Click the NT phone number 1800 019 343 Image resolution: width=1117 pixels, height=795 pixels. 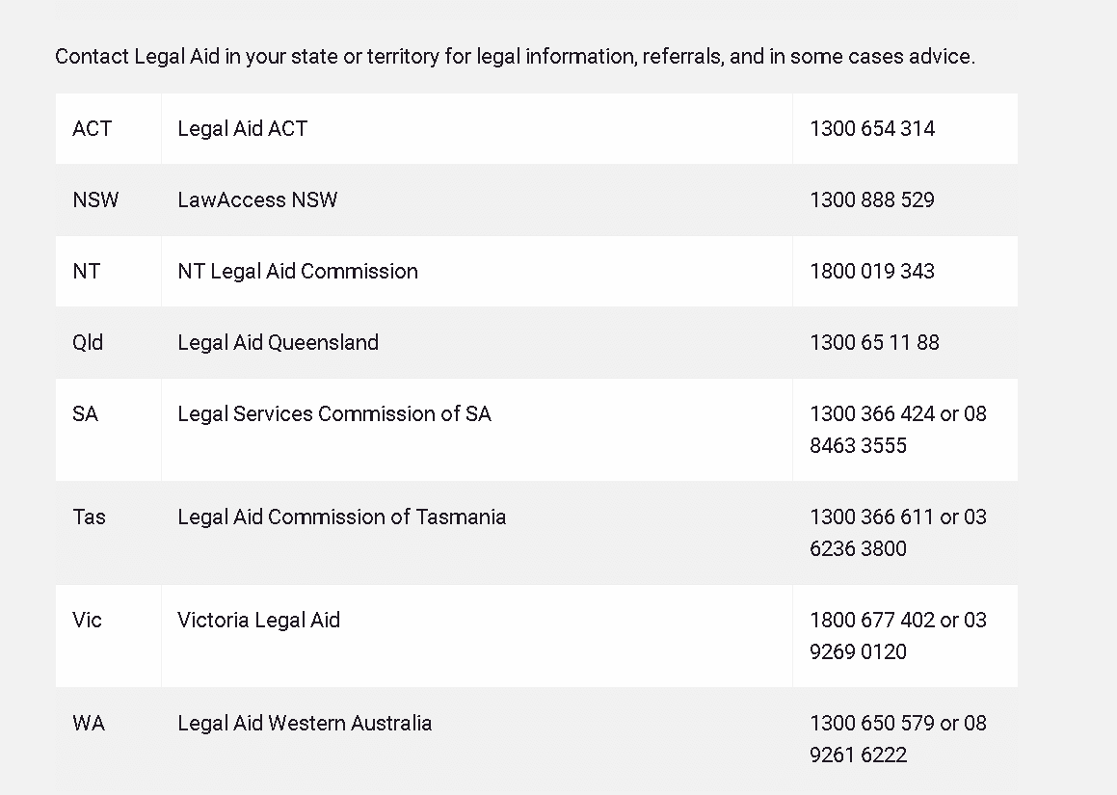pos(872,272)
